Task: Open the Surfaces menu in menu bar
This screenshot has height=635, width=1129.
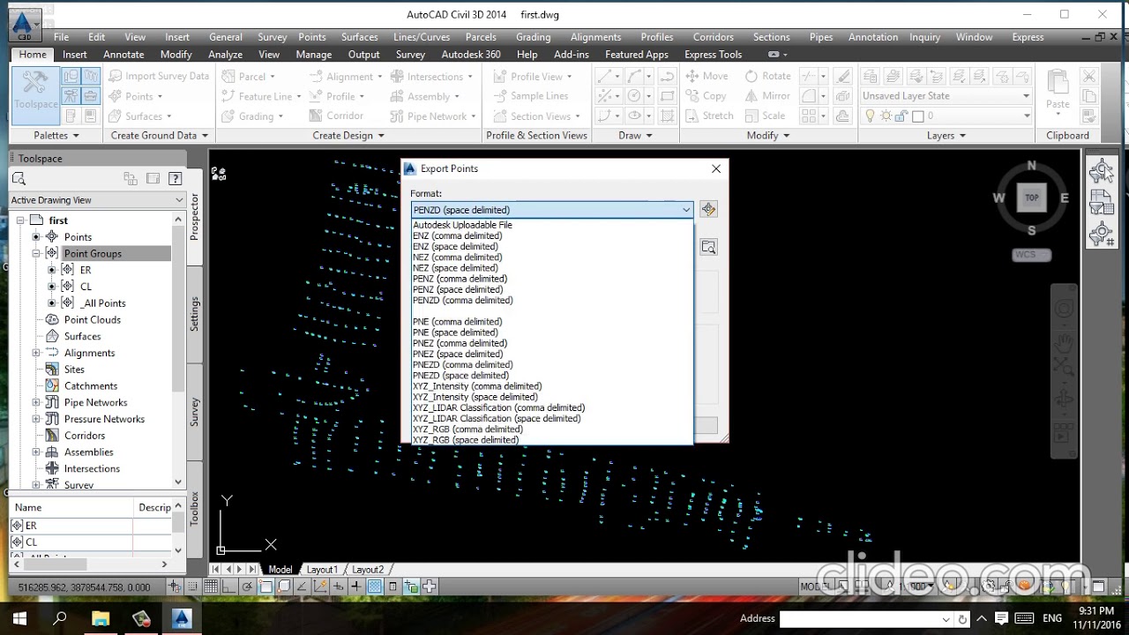Action: pyautogui.click(x=360, y=37)
